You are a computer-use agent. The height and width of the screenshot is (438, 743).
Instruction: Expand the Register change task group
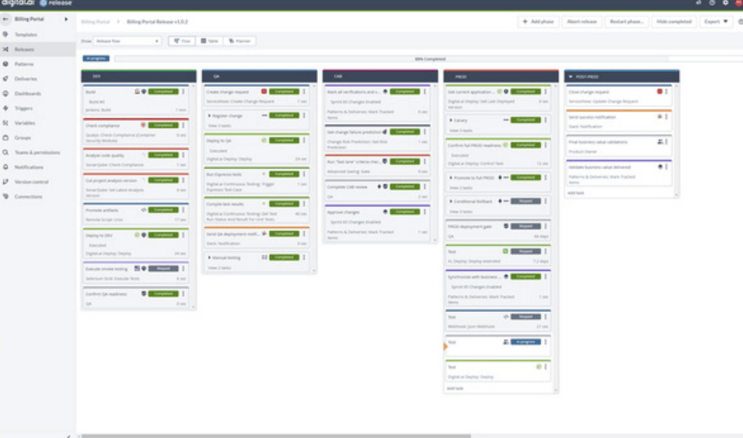210,116
